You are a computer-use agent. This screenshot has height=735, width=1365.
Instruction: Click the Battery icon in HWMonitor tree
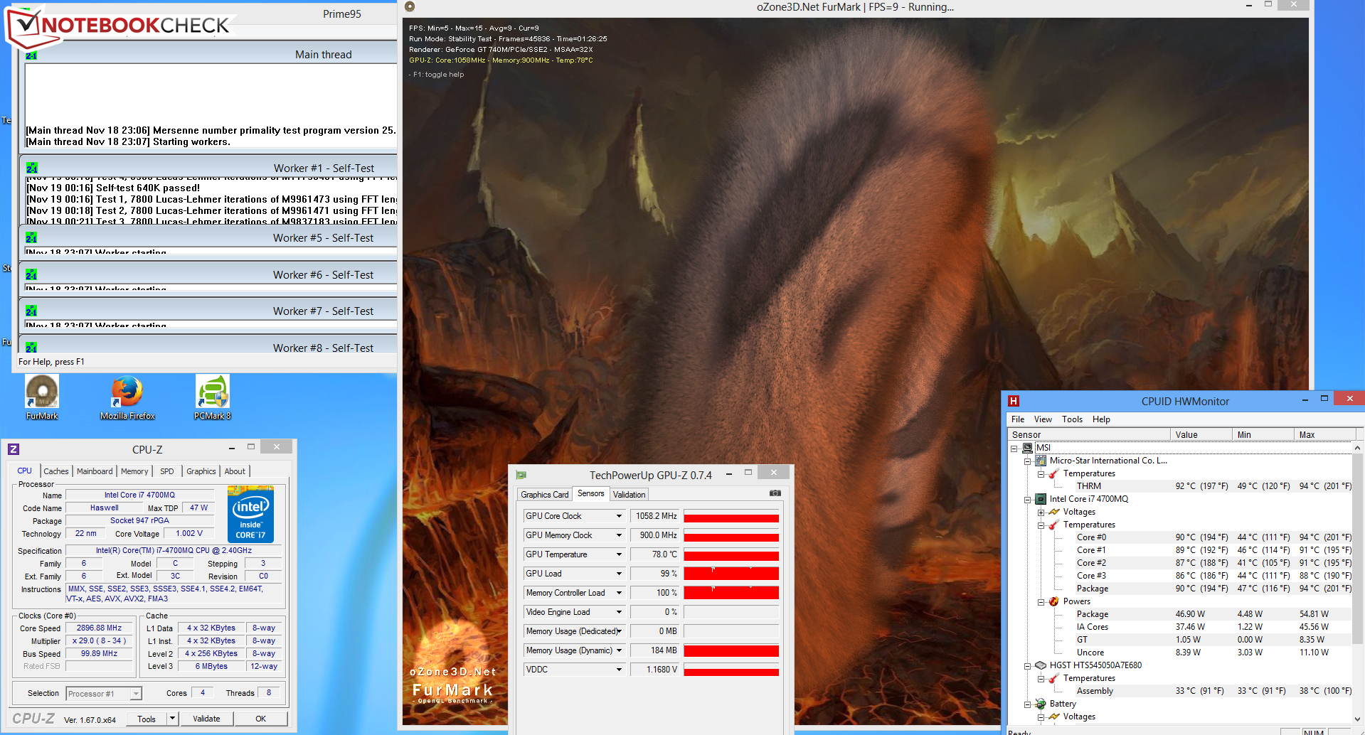(1041, 704)
